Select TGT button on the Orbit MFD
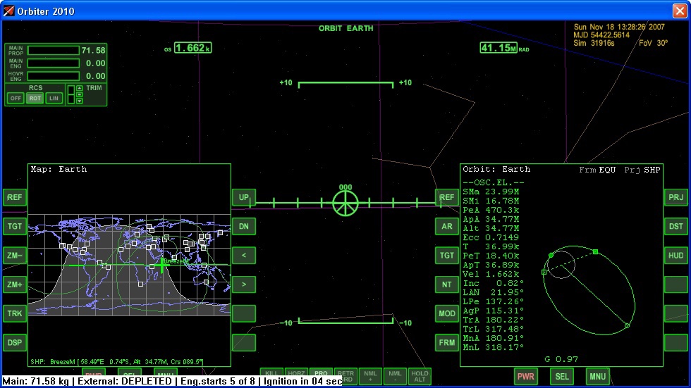Viewport: 691px width, 388px height. (447, 255)
